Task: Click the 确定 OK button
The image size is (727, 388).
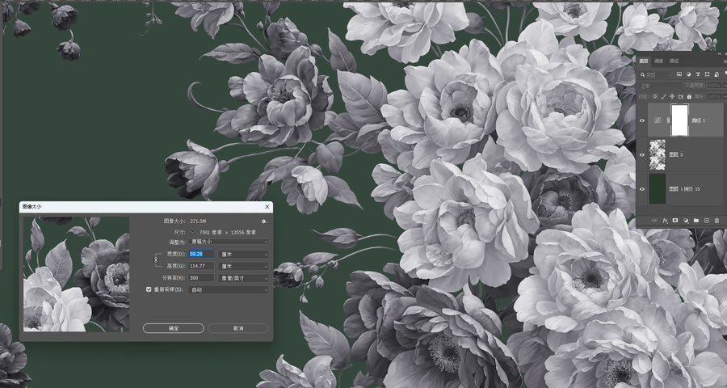Action: (x=174, y=328)
